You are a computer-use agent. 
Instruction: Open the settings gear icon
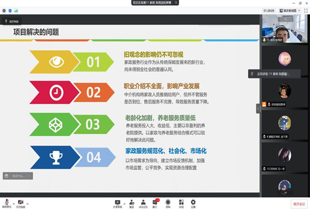click(193, 204)
